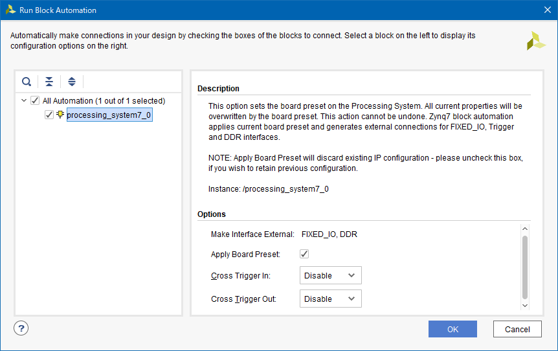Click the Expand All icon
The height and width of the screenshot is (351, 558).
tap(72, 82)
